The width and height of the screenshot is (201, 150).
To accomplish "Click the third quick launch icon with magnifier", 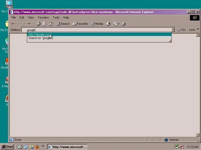I will pyautogui.click(x=31, y=147).
